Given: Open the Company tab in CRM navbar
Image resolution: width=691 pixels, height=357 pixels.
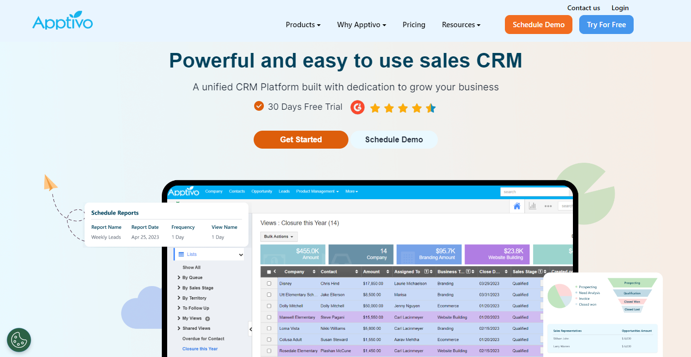Looking at the screenshot, I should pos(214,191).
